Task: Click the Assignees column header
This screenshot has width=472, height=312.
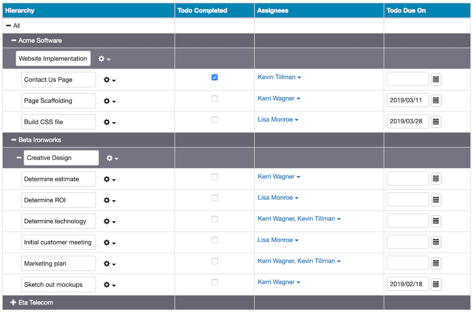Action: 272,10
